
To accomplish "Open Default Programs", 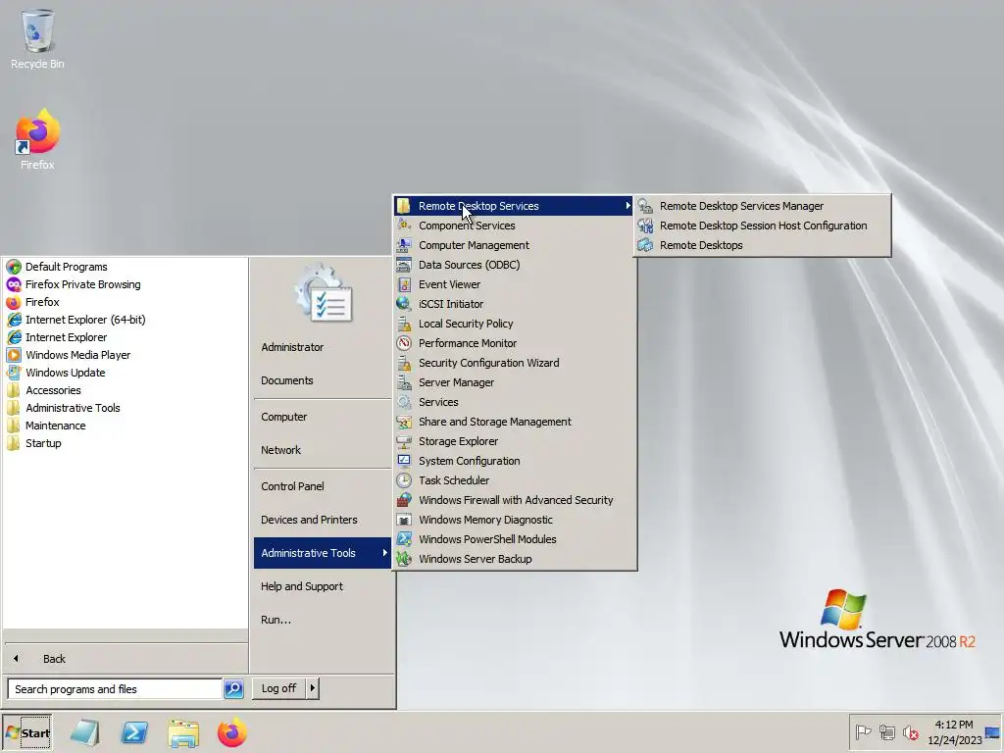I will pos(125,267).
